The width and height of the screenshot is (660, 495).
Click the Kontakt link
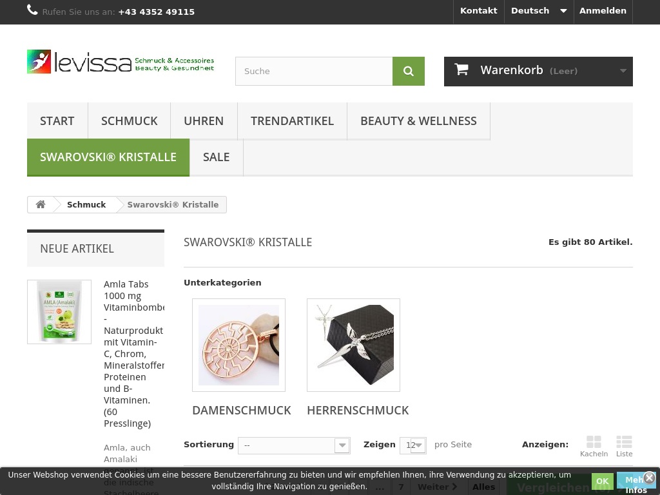478,11
